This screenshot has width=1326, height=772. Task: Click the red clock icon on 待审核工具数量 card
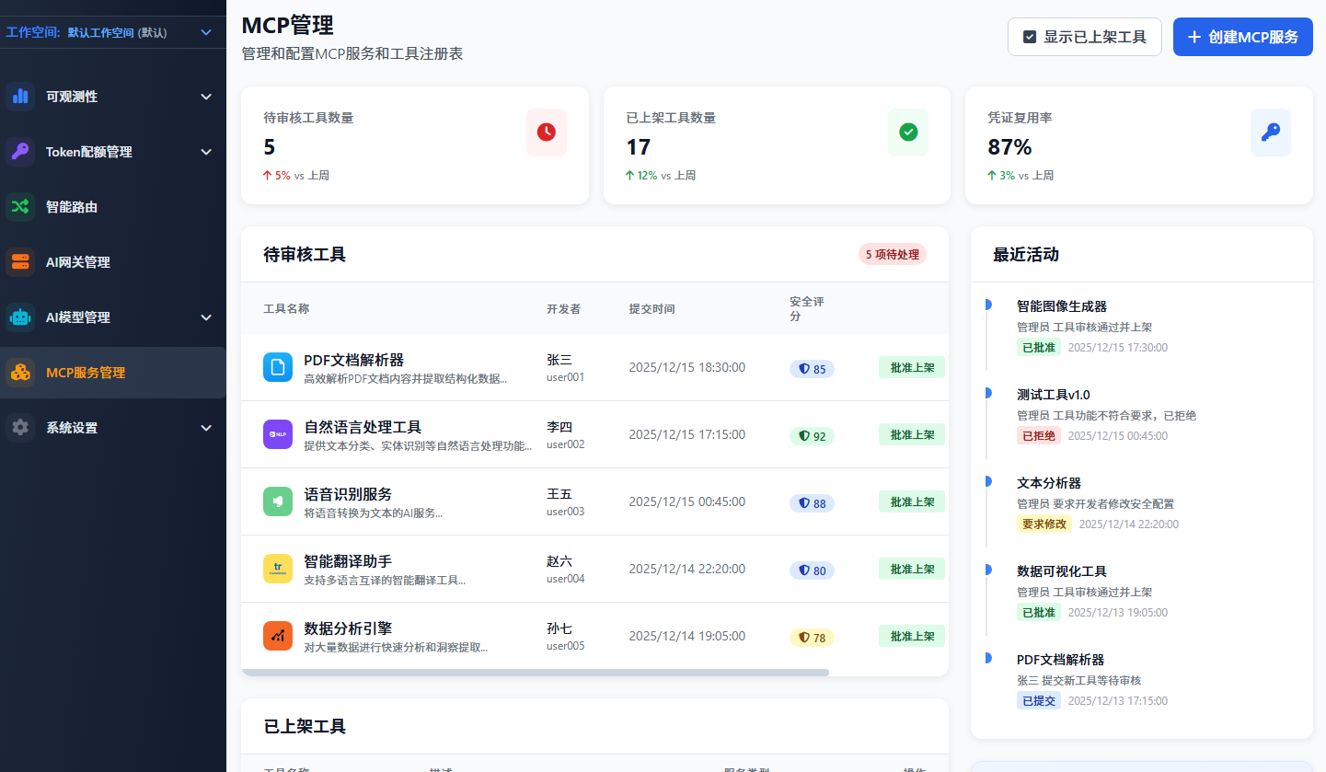pyautogui.click(x=547, y=133)
